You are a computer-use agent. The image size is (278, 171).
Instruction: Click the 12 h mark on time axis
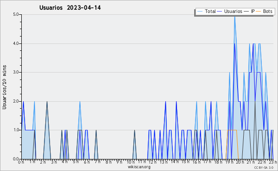(x=152, y=162)
